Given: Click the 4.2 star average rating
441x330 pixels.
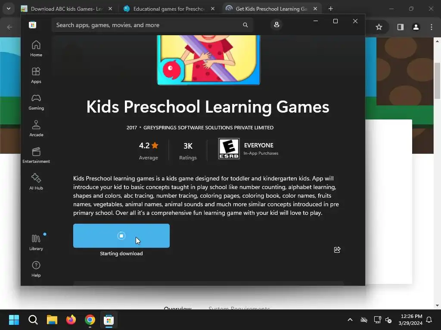Looking at the screenshot, I should [149, 151].
